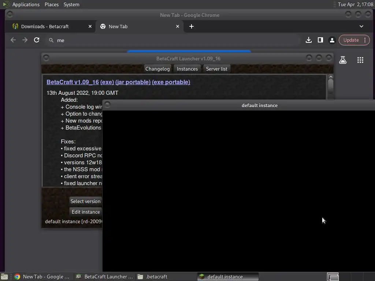Open the (exe portable) link
This screenshot has height=281, width=375.
171,82
